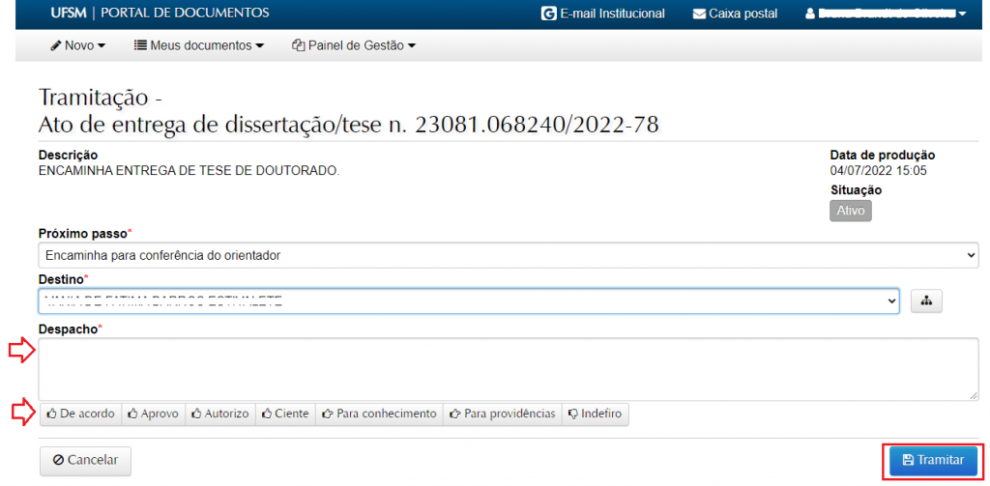Screen dimensions: 990x486
Task: Pick 'Para conhecimento' dispatch option
Action: (x=379, y=414)
